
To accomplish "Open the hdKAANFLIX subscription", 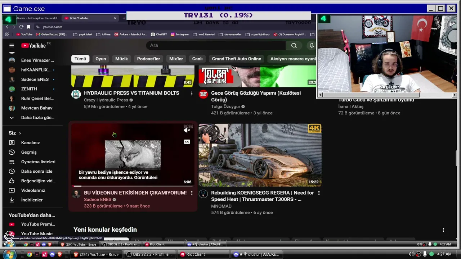I will pos(32,70).
